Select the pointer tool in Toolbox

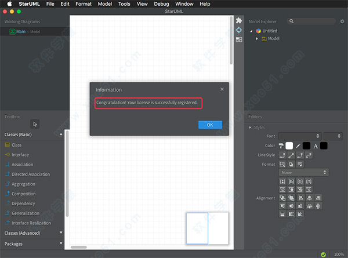point(35,123)
